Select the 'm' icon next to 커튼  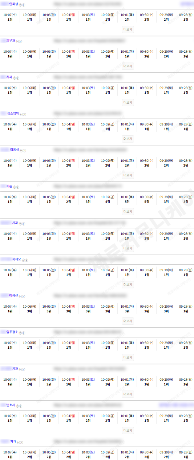tap(15, 187)
